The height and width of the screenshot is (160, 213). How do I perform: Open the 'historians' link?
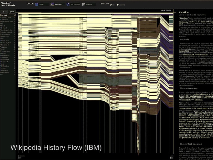click(199, 100)
